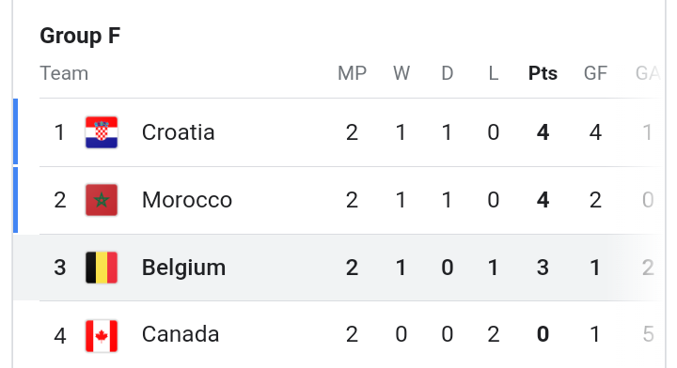The image size is (677, 368).
Task: Click the Team column header
Action: coord(64,73)
